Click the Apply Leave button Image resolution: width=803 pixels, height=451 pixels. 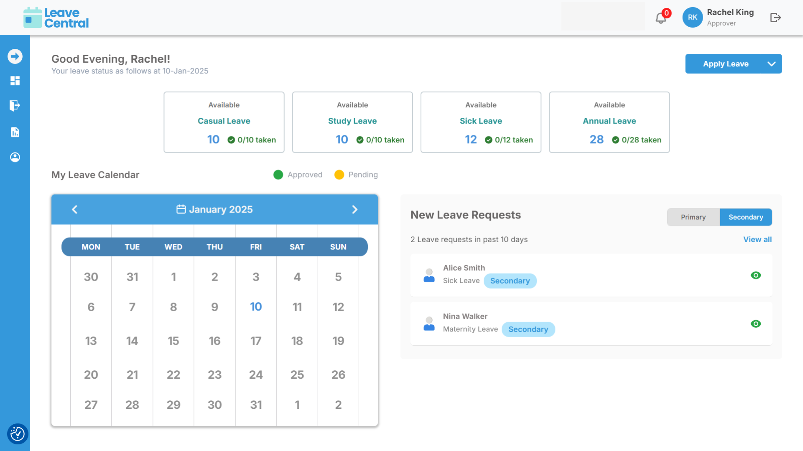point(725,64)
